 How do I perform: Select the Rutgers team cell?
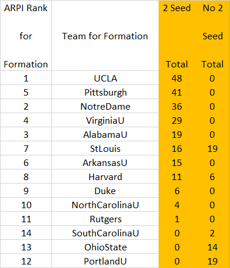click(105, 219)
